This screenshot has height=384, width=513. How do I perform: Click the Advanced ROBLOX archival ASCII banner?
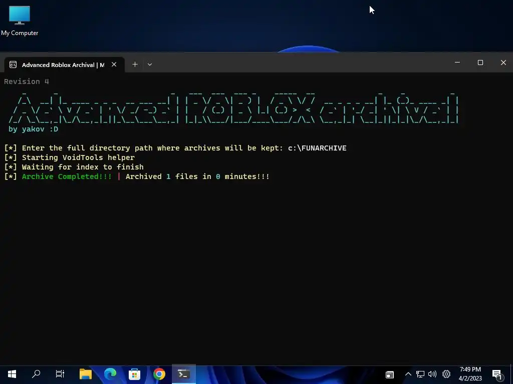click(x=233, y=107)
